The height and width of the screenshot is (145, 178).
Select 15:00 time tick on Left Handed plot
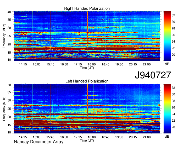(37, 137)
